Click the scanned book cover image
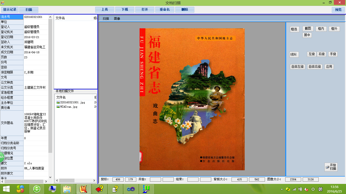Screen dimensions: 346x194 tap(192, 99)
